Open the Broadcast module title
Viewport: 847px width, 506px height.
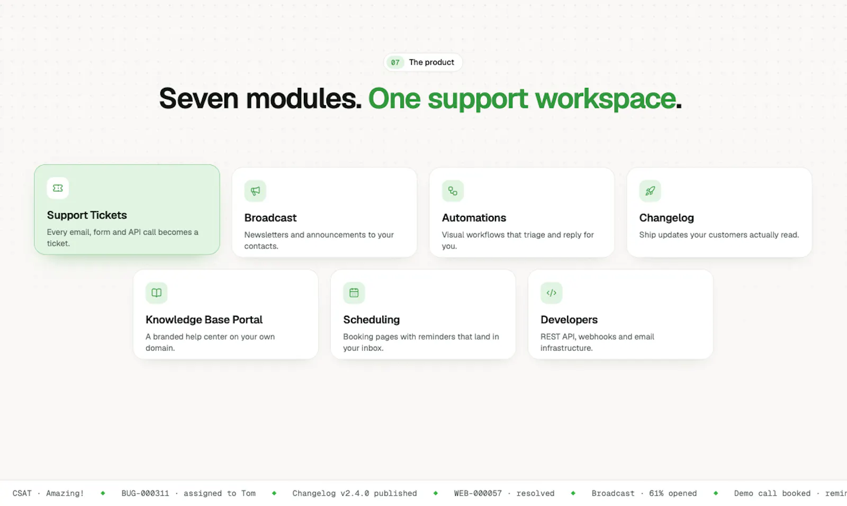coord(271,218)
